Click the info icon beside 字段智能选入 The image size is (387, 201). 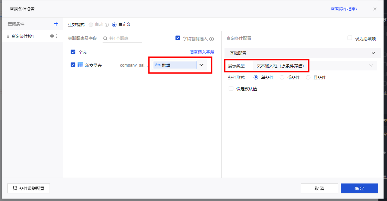[x=212, y=39]
